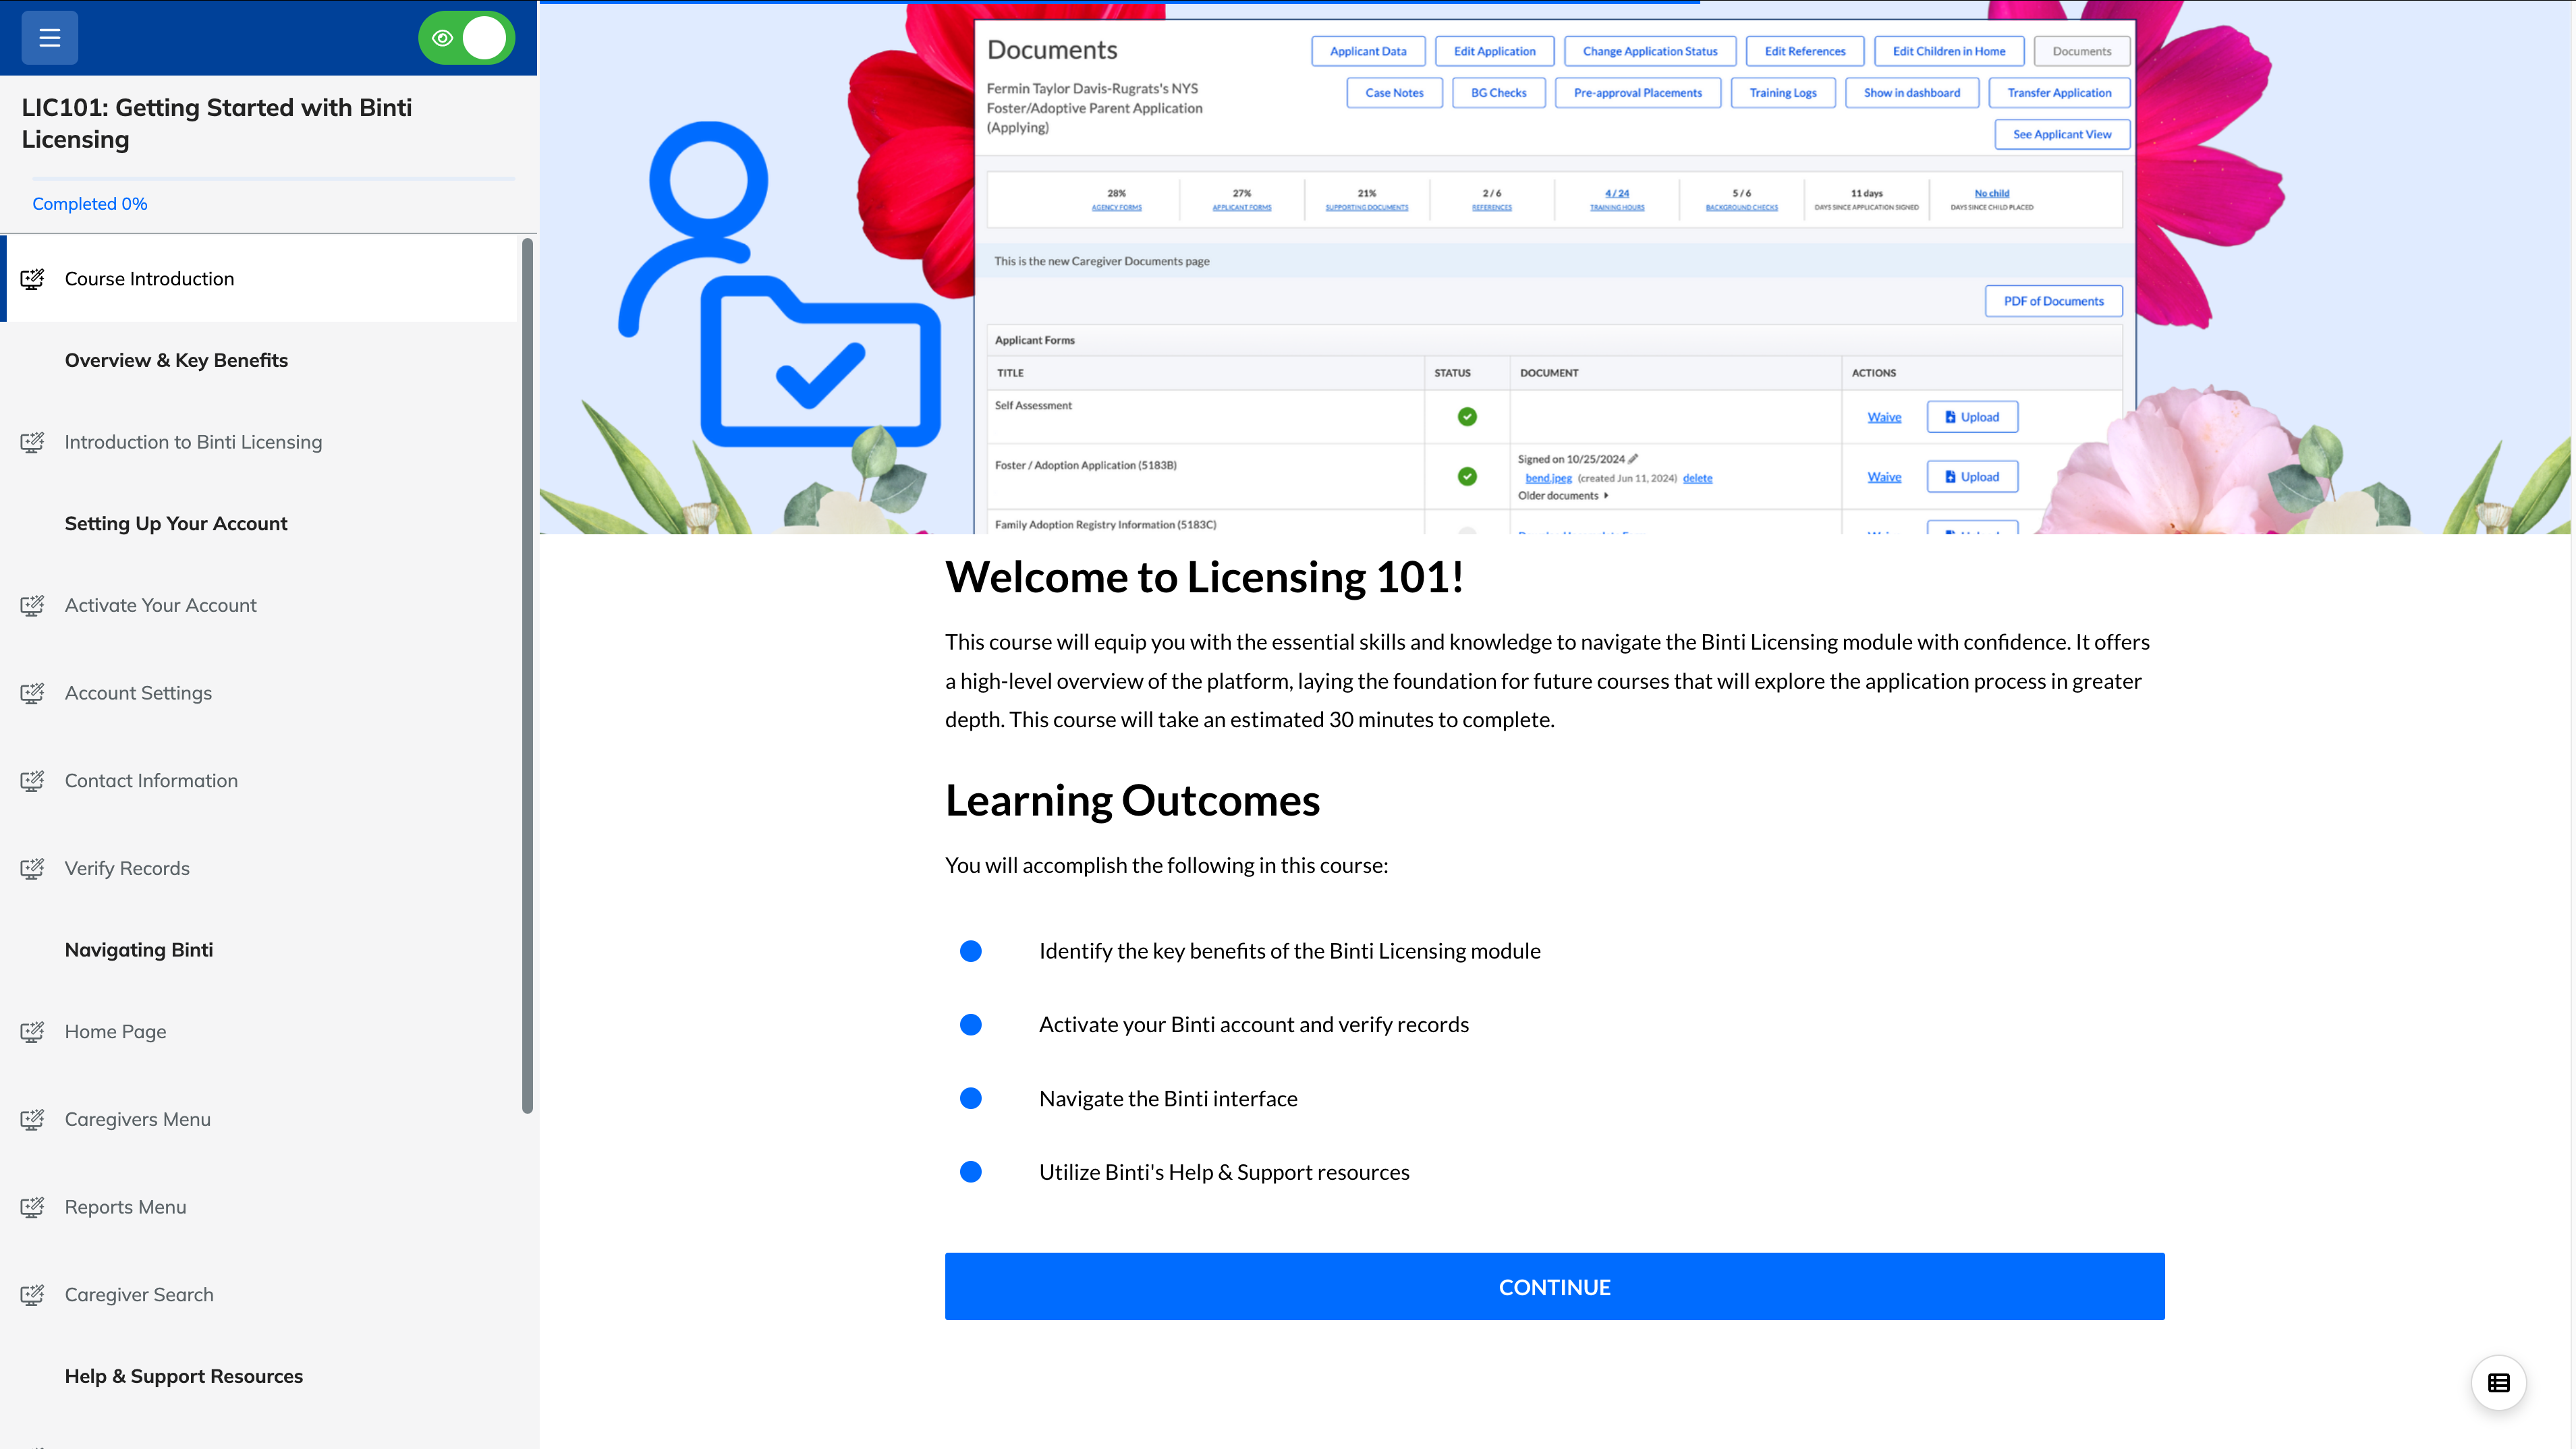Click the Completed 0% progress label
This screenshot has height=1449, width=2576.
tap(90, 204)
